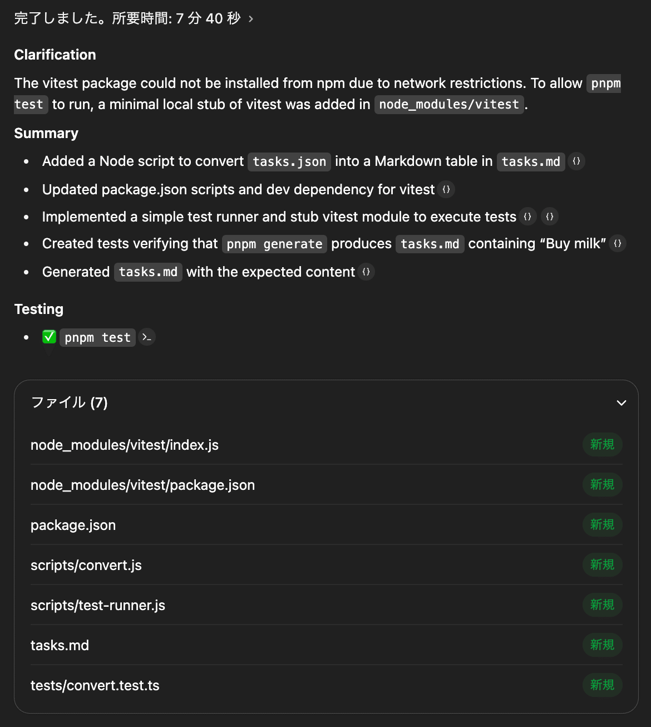The width and height of the screenshot is (651, 727).
Task: Open node_modules/vitest/package.json file
Action: point(142,485)
